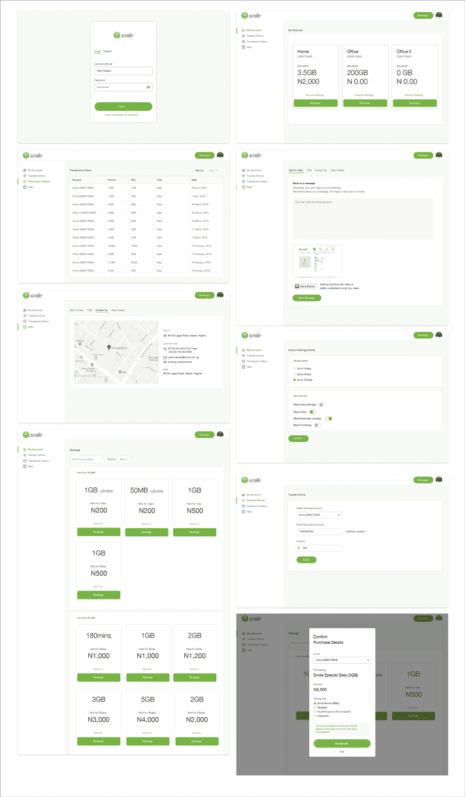Image resolution: width=465 pixels, height=797 pixels.
Task: Click user avatar on Account Settings screen
Action: (x=439, y=335)
